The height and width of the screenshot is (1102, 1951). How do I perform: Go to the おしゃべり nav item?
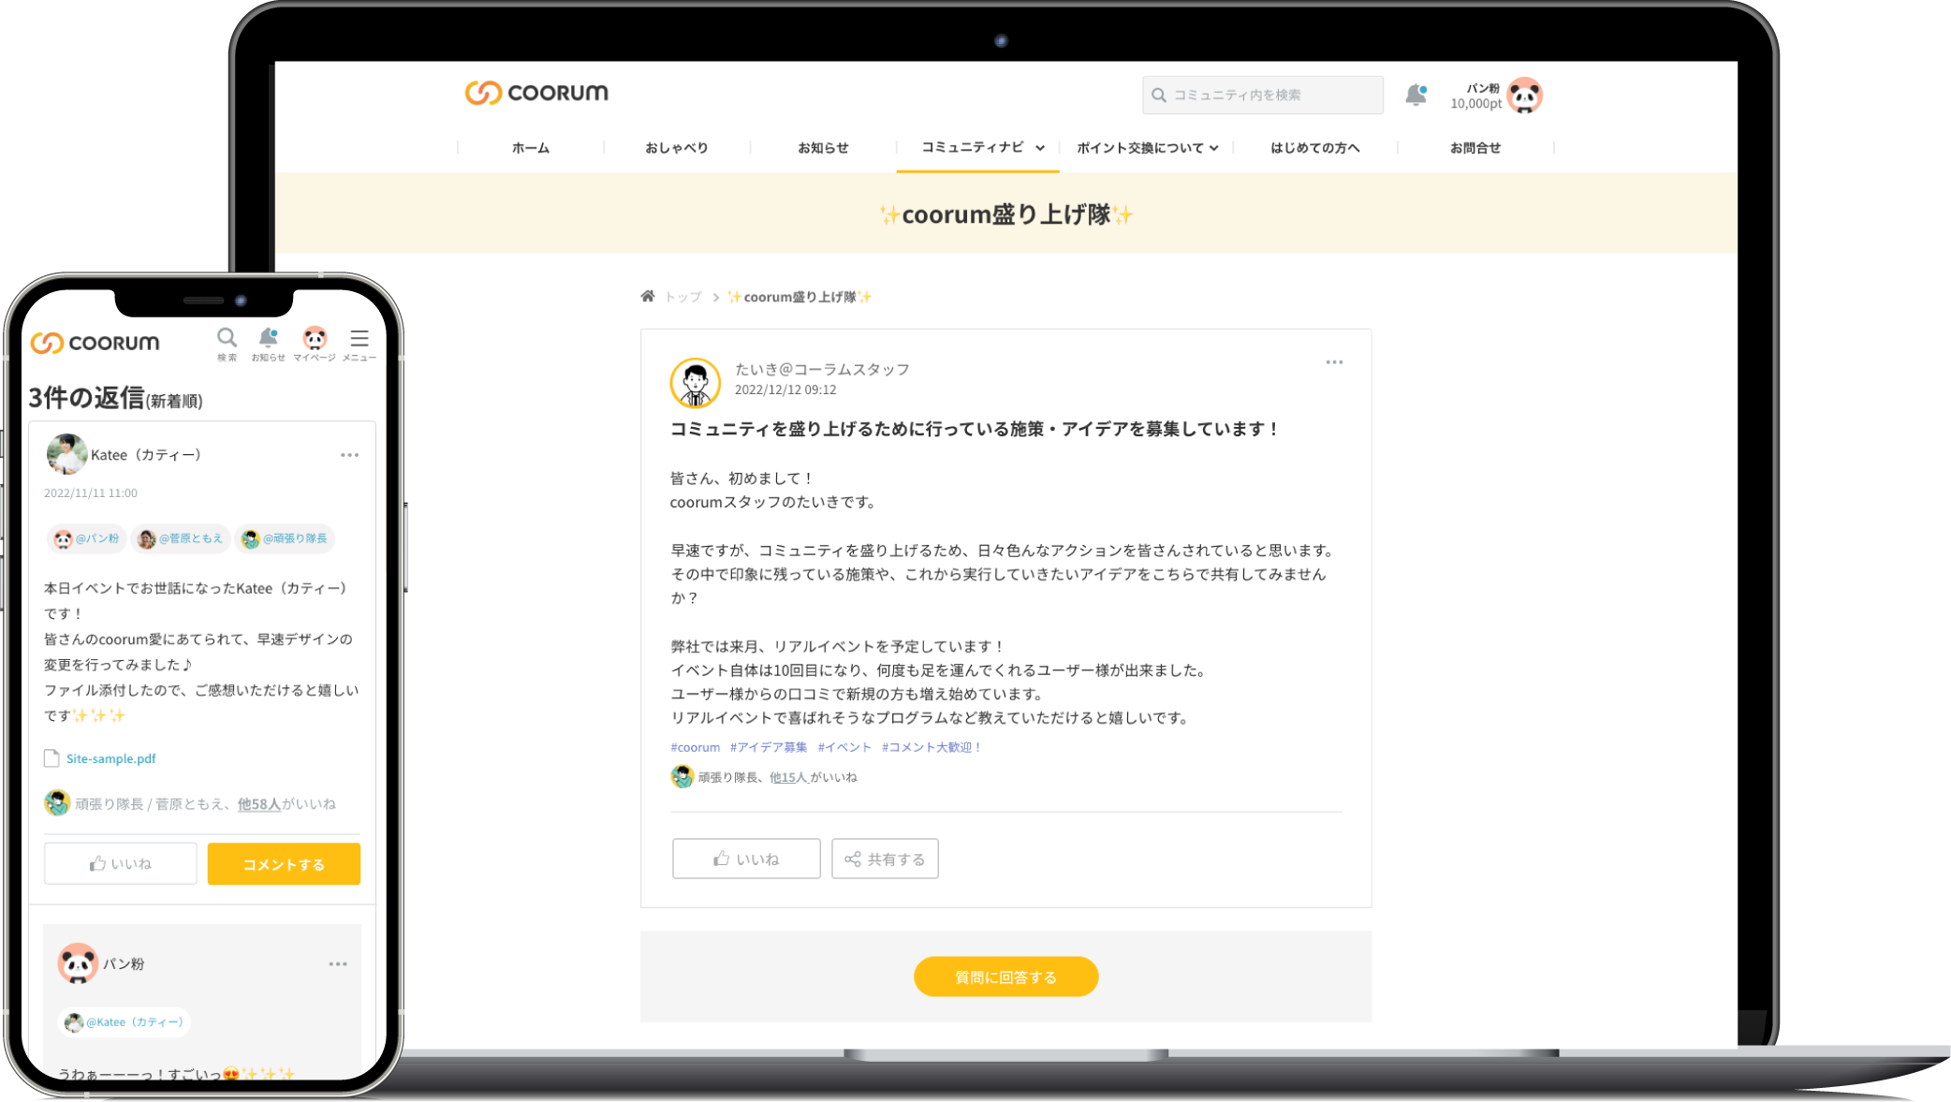coord(676,148)
